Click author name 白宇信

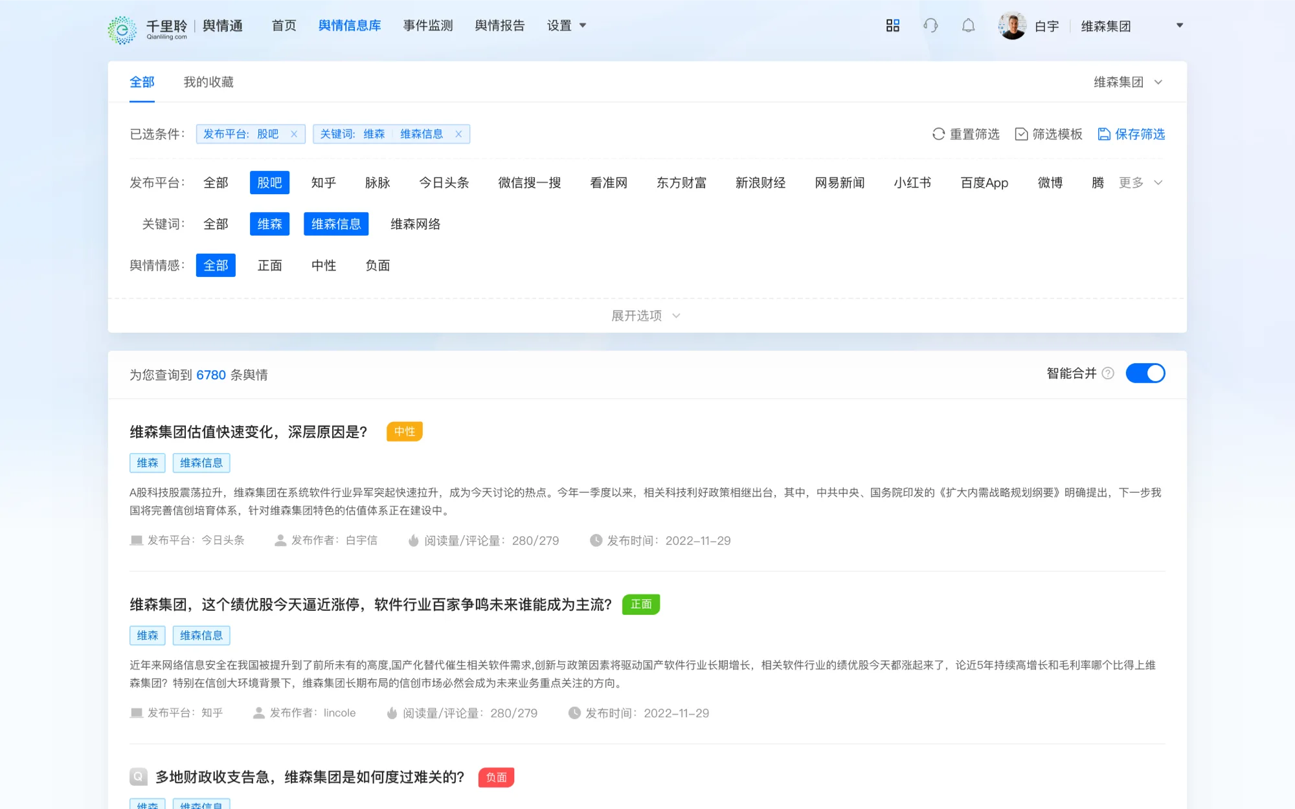tap(361, 540)
